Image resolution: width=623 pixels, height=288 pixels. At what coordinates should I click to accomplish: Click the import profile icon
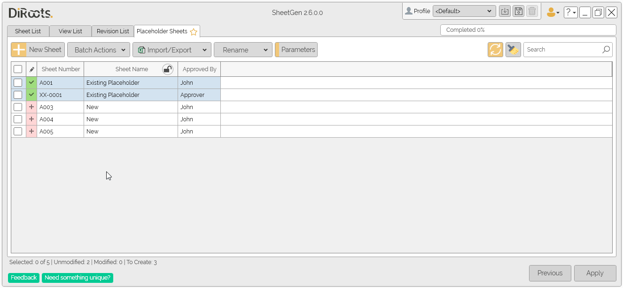point(505,11)
